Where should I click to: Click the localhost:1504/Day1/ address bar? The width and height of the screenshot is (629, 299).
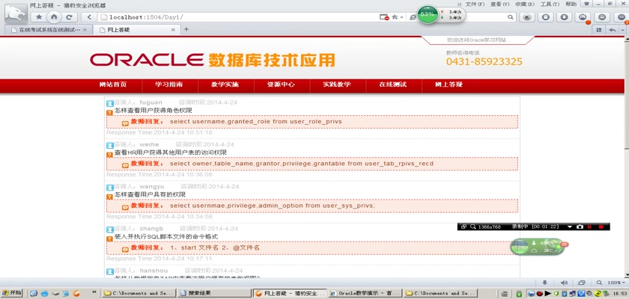[238, 17]
